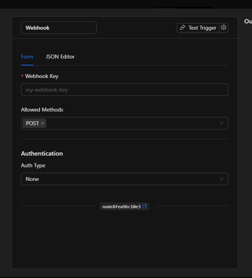
Task: Focus the Webhook Key input field
Action: tap(124, 90)
